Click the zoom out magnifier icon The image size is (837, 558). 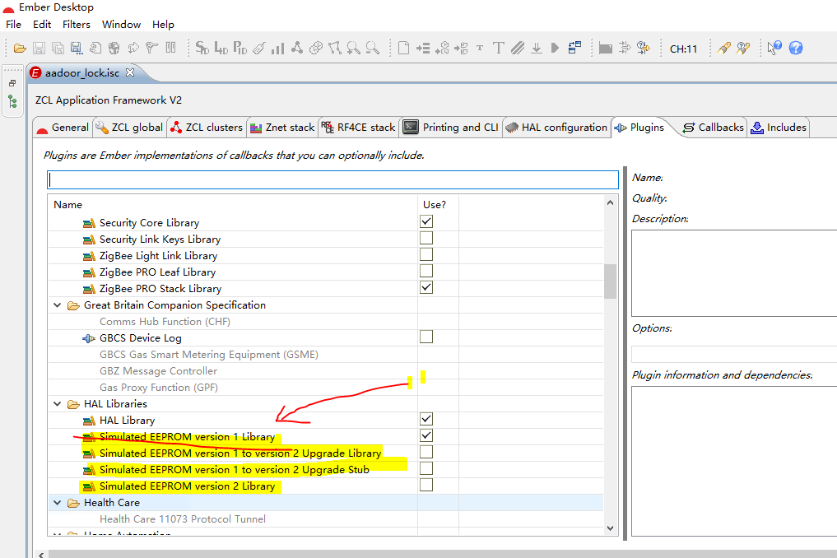[373, 49]
